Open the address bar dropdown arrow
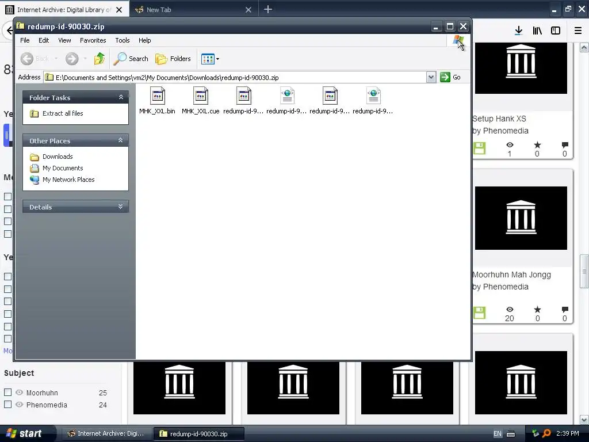589x442 pixels. pos(431,77)
